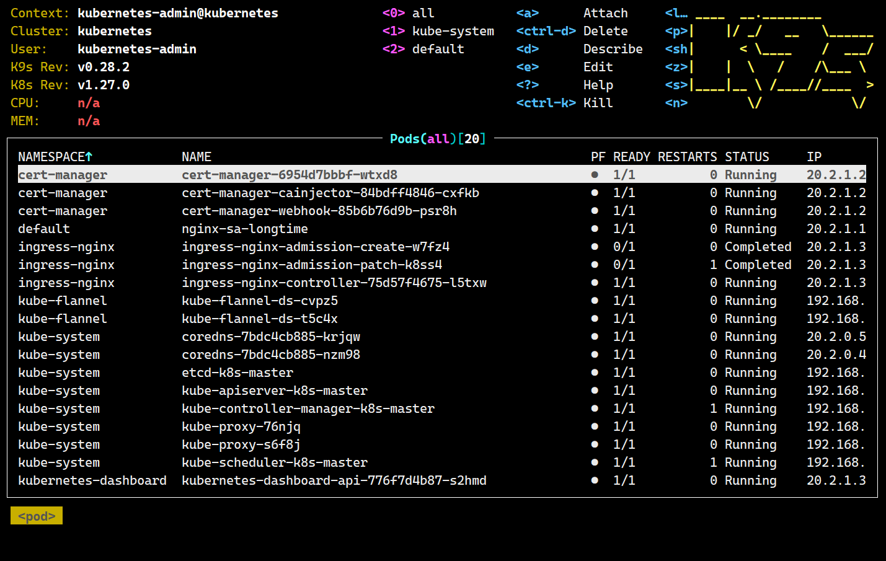Click the restart count 1 for kube-controller-manager-k8s-master
886x561 pixels.
click(714, 409)
